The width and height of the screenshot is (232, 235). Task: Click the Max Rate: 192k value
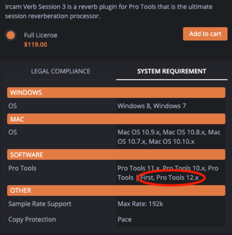click(x=140, y=204)
